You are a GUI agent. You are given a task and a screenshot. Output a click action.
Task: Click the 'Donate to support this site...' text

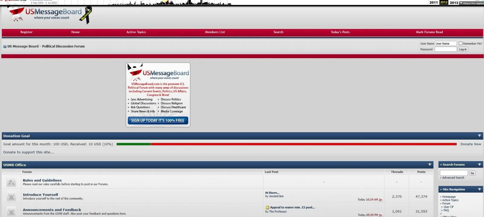pyautogui.click(x=28, y=152)
